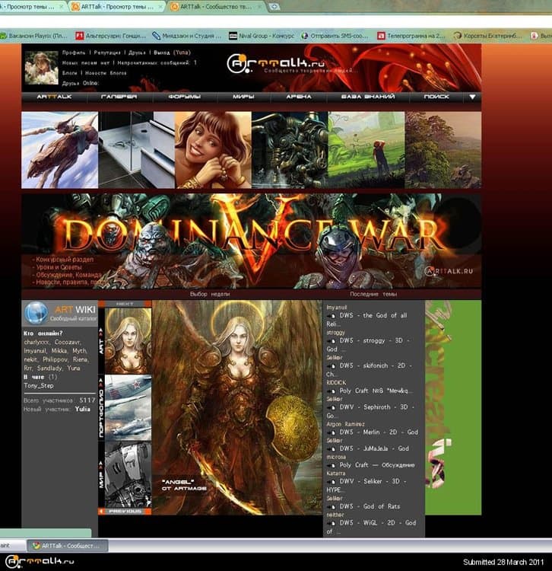552x571 pixels.
Task: Open the БАЗА ЗНАНИЙ menu item
Action: tap(368, 97)
